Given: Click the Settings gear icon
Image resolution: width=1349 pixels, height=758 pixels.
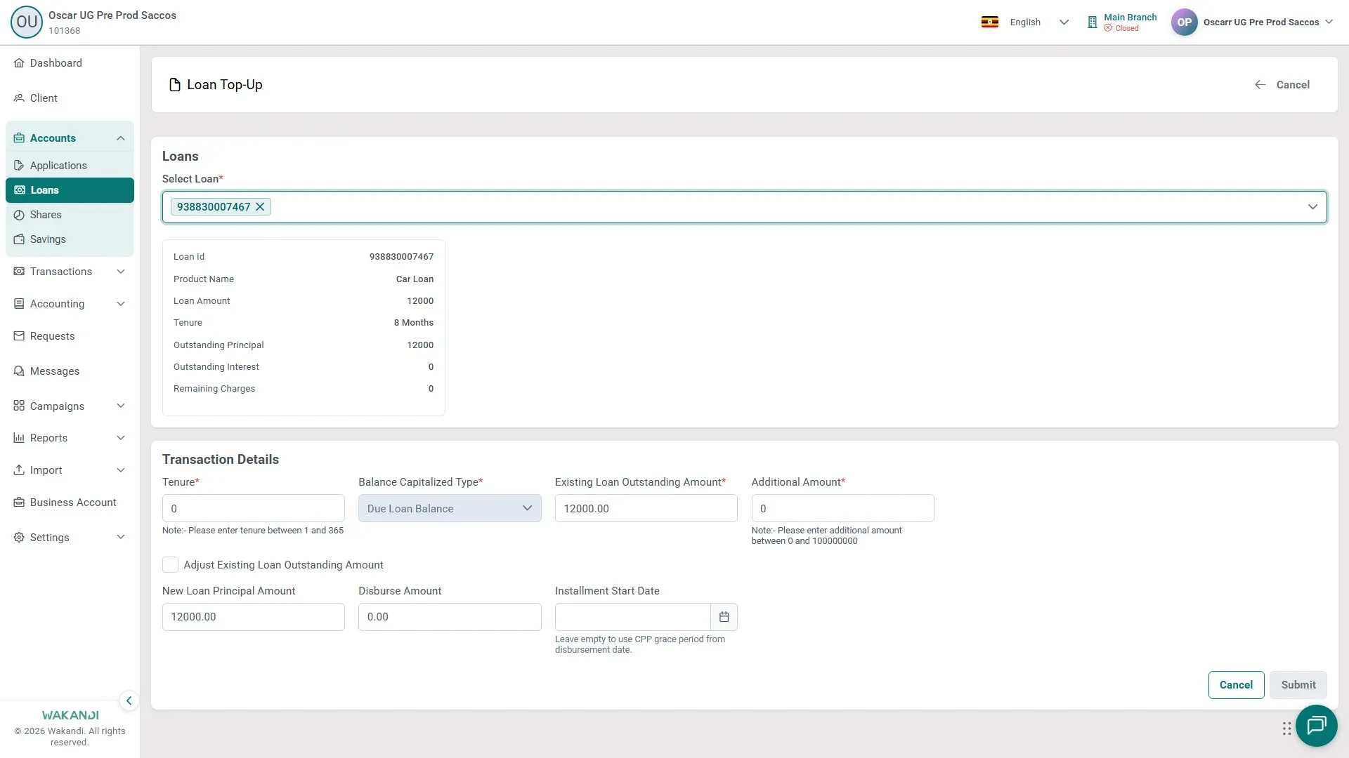Looking at the screenshot, I should click(19, 538).
